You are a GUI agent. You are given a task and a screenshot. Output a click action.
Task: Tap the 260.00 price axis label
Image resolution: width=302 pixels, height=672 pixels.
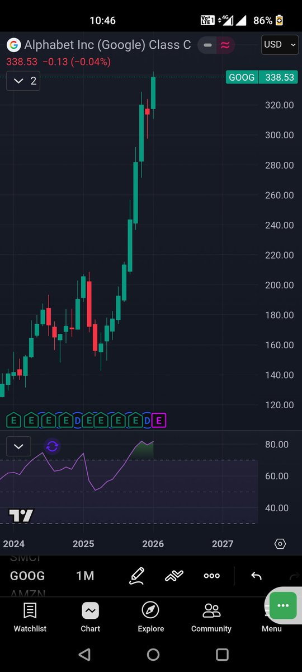(280, 195)
